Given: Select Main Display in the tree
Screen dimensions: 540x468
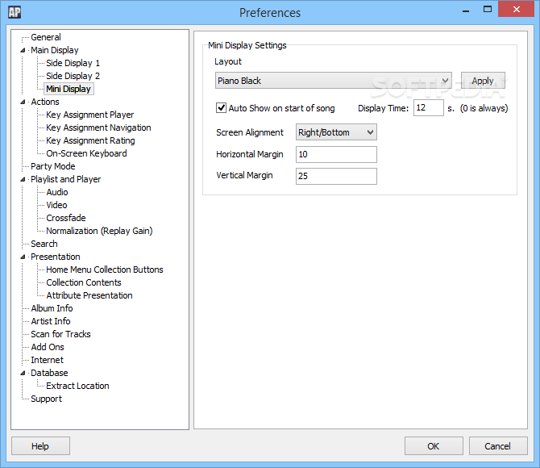Looking at the screenshot, I should point(55,50).
